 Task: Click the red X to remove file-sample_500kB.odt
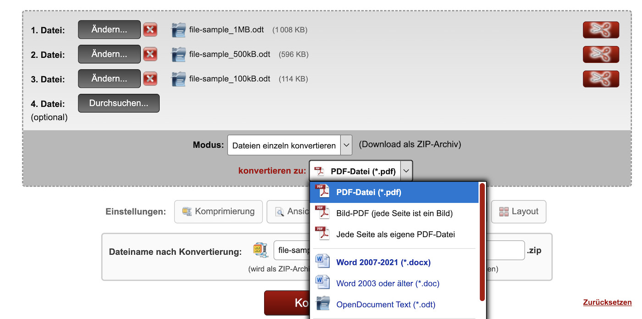coord(150,54)
